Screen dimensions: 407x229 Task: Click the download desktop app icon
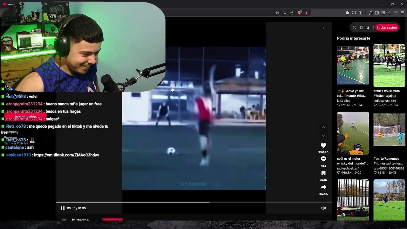tap(368, 27)
